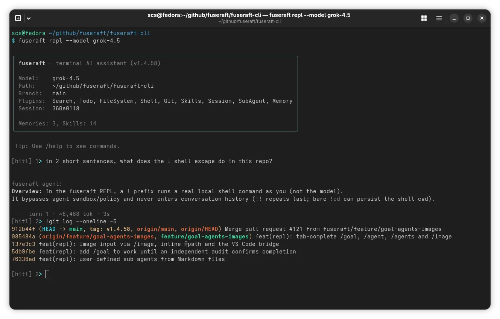Click commit hash 137e3c3
The height and width of the screenshot is (319, 500).
(x=23, y=244)
